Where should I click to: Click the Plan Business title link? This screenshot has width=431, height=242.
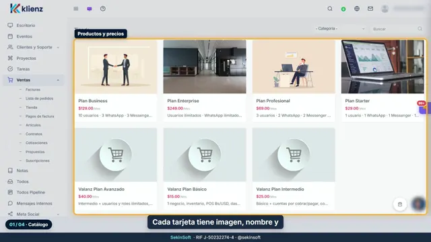click(x=93, y=101)
